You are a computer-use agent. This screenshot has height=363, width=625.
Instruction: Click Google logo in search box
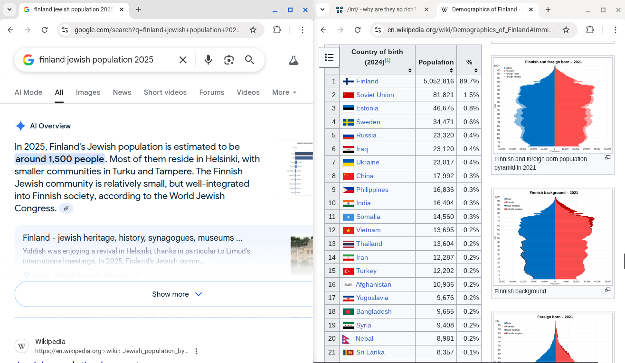point(28,60)
